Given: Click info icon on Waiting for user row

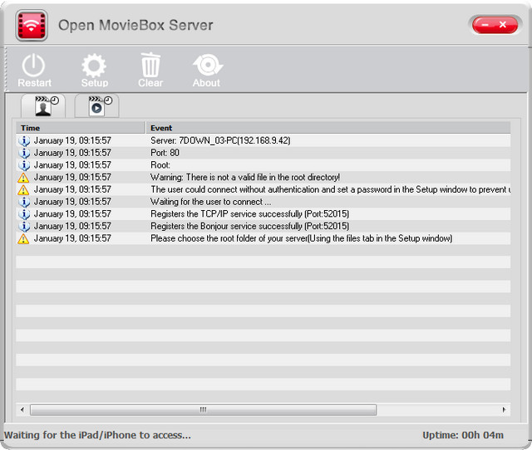Looking at the screenshot, I should (24, 202).
